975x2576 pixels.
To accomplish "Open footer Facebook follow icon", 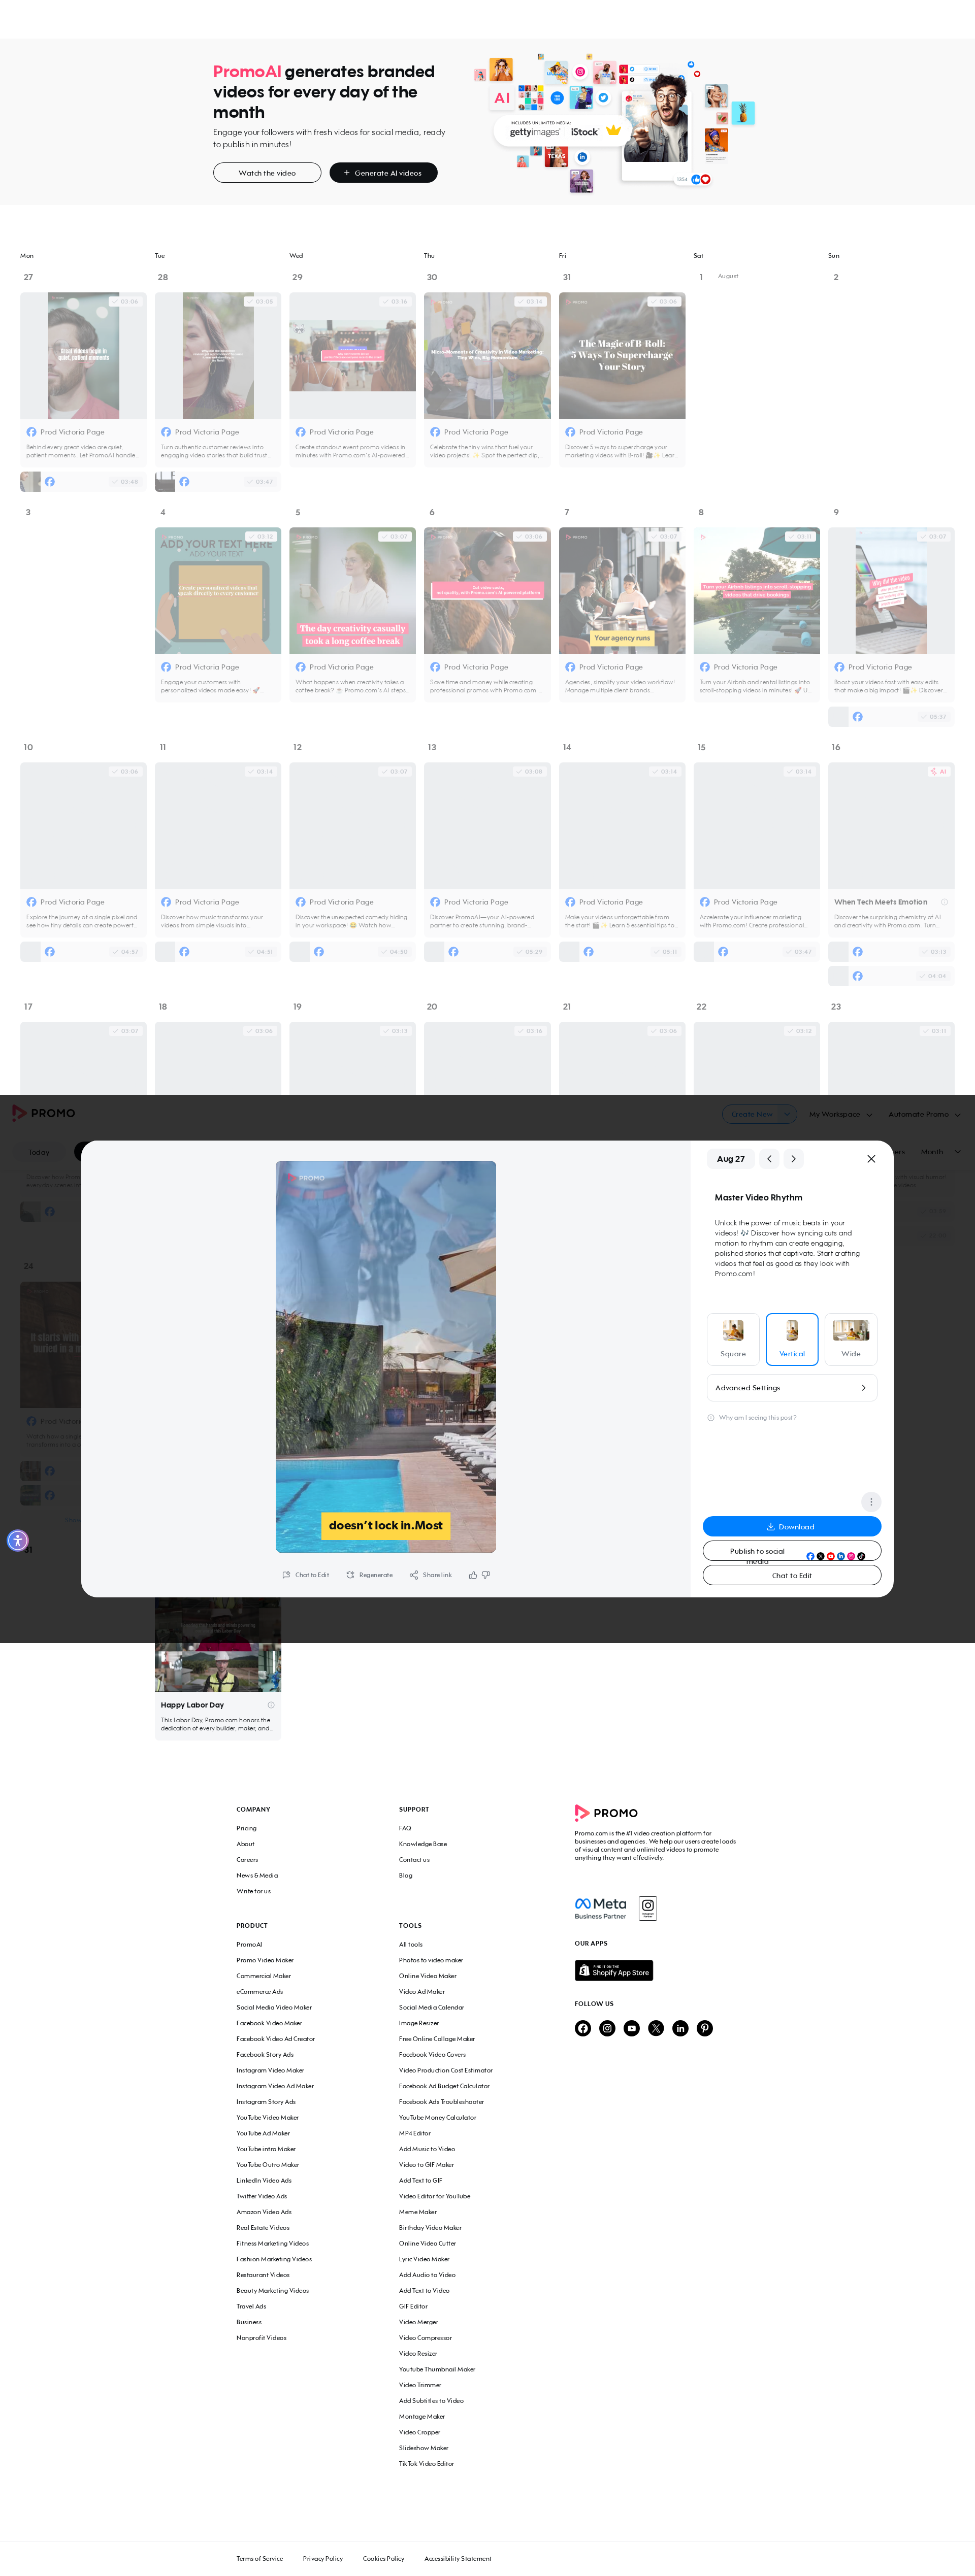I will point(583,2028).
